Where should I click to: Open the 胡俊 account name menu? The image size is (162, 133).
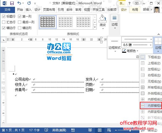[x=147, y=10]
